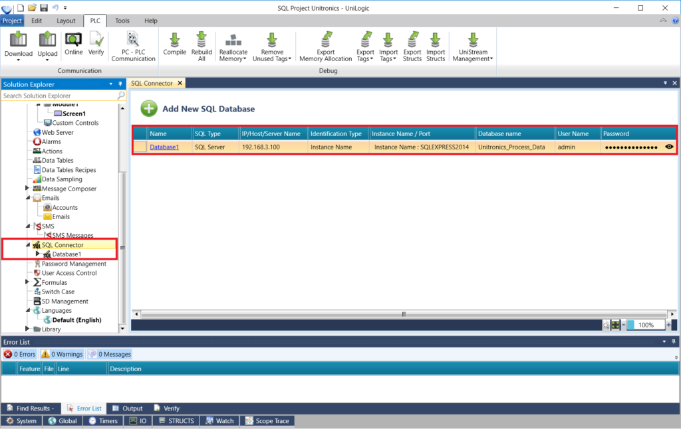This screenshot has height=429, width=681.
Task: Open the Edit ribbon tab
Action: click(x=37, y=21)
